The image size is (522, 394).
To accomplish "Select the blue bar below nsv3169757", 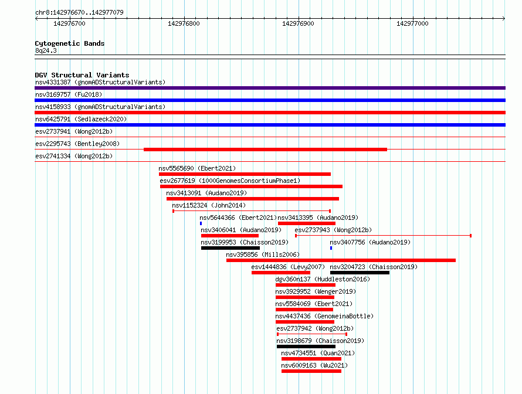I will [270, 100].
